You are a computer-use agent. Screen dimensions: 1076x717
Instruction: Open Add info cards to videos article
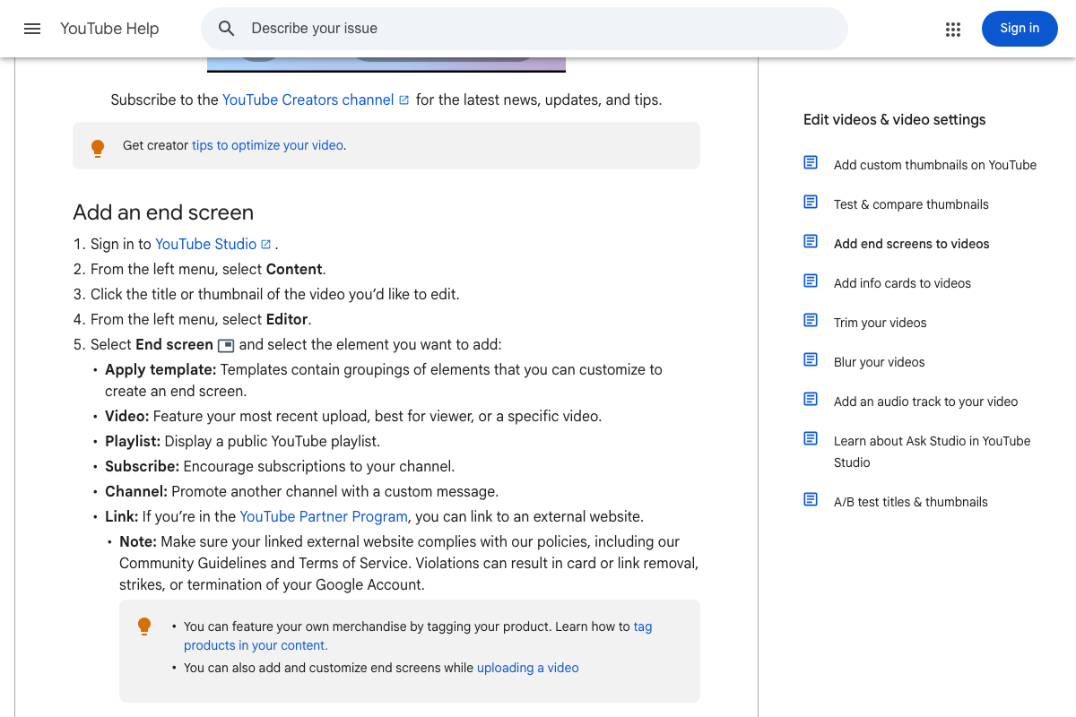tap(902, 283)
